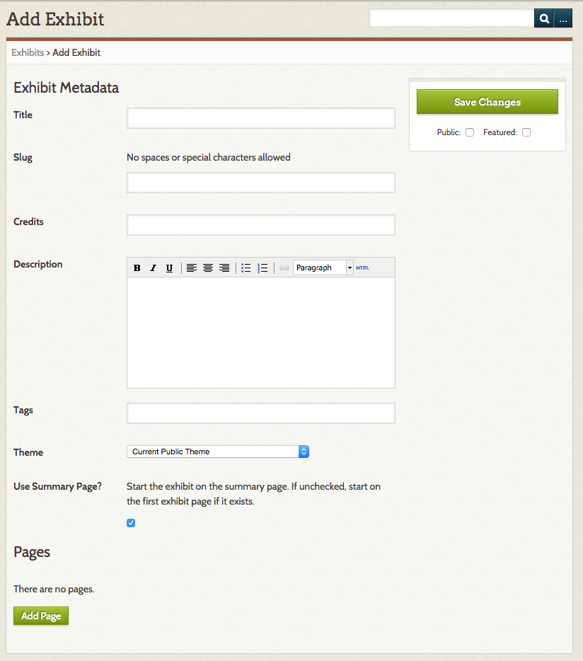Open advanced search options ellipsis button
Image resolution: width=583 pixels, height=661 pixels.
[563, 19]
